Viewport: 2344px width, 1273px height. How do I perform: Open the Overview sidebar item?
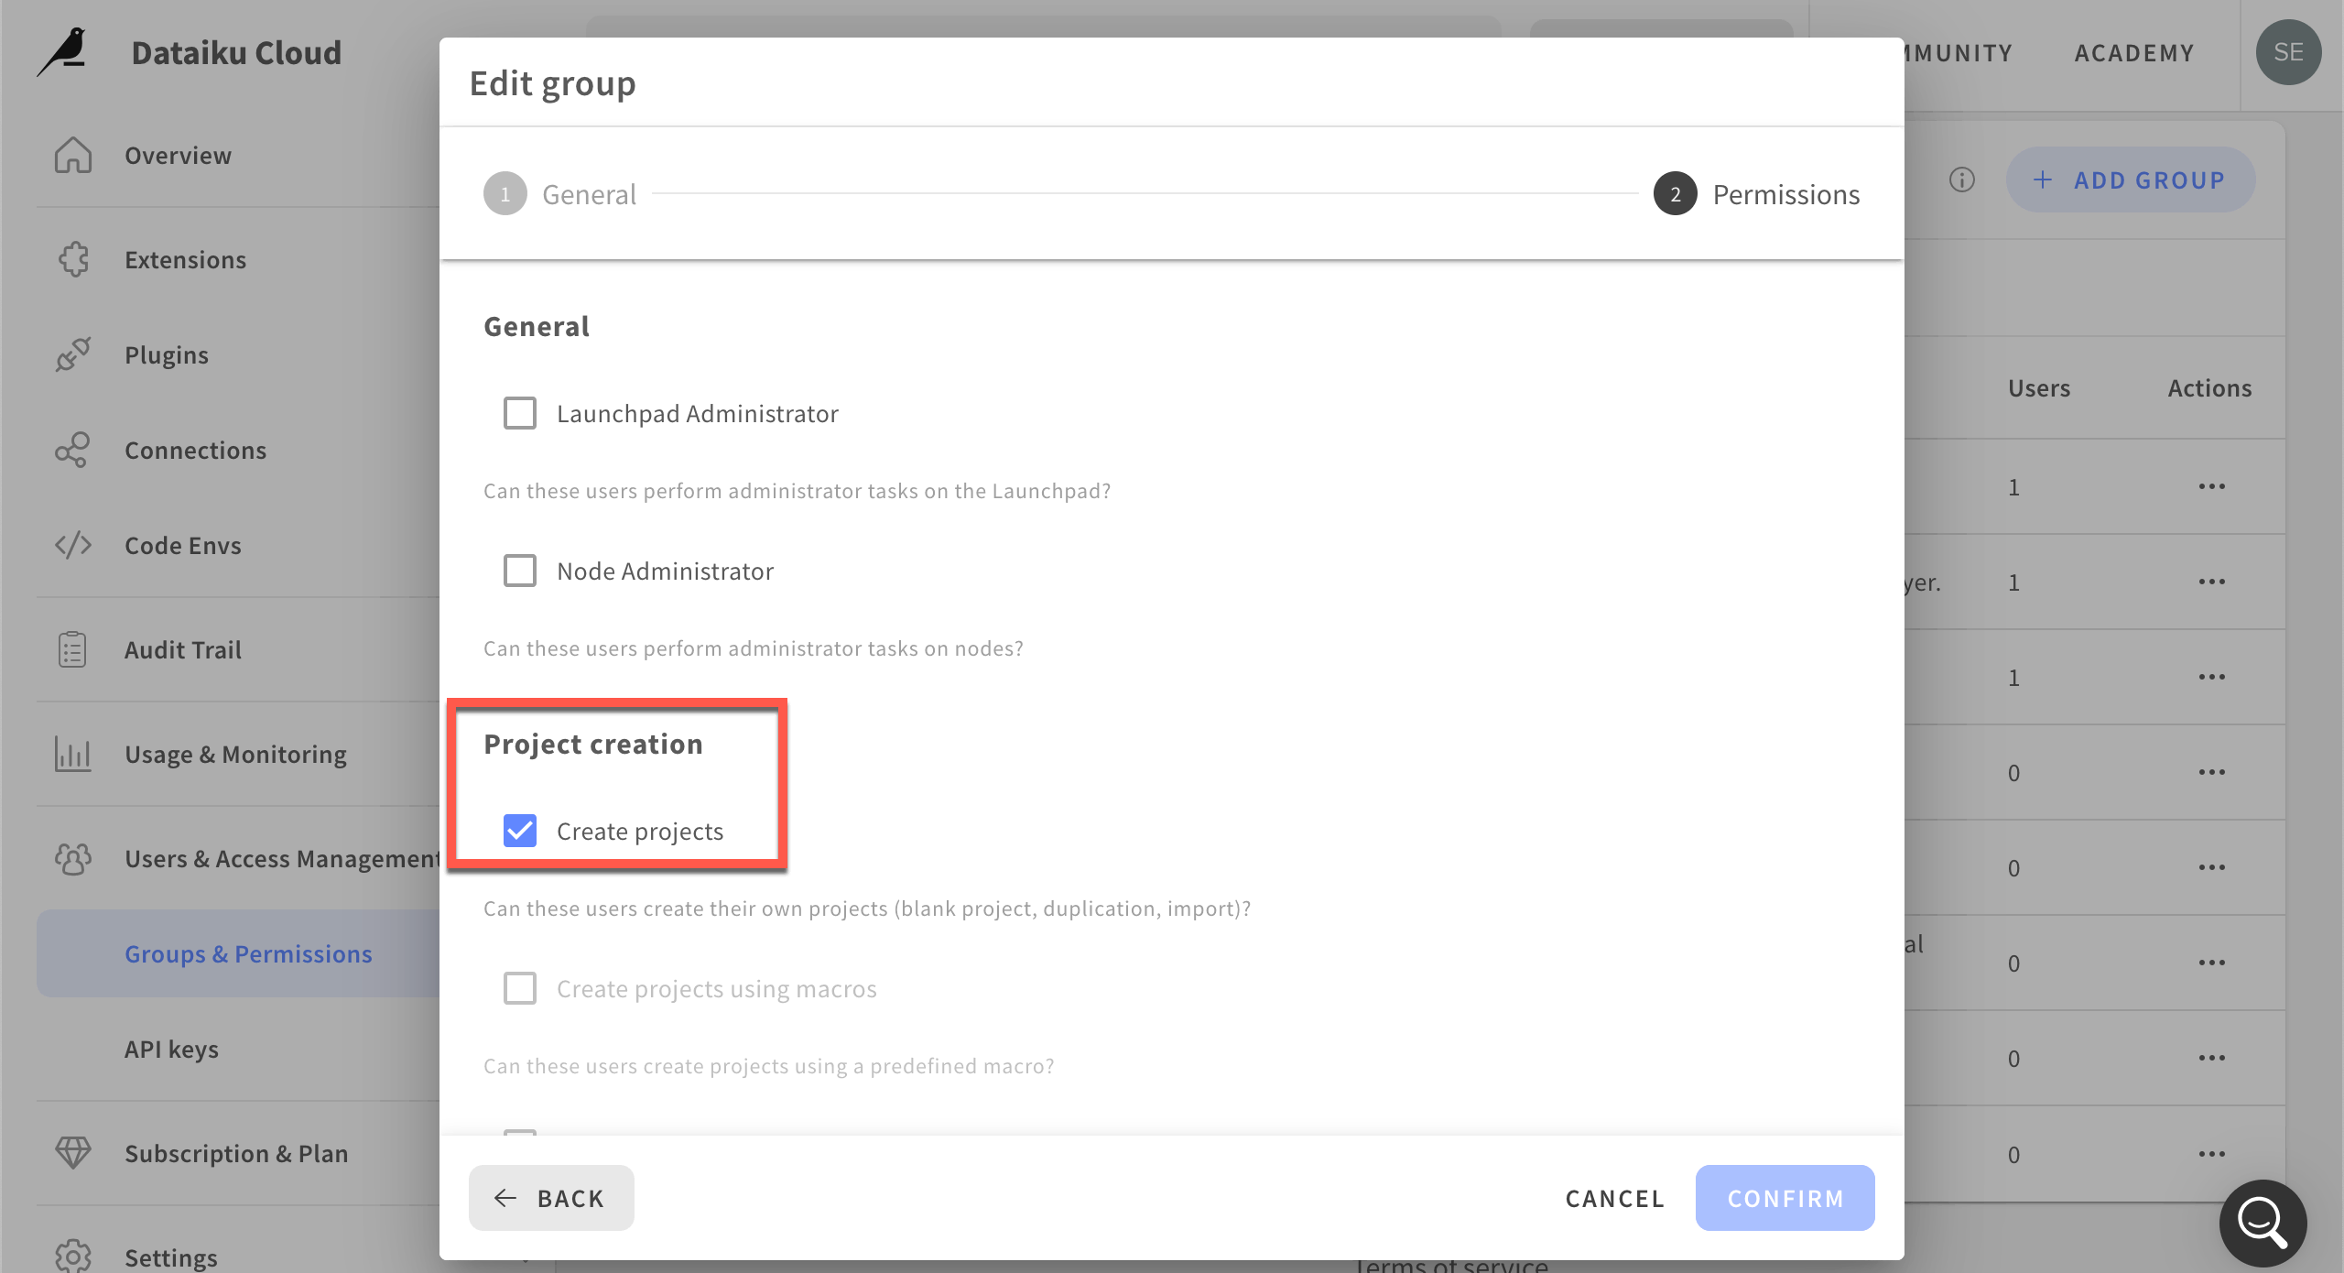178,155
